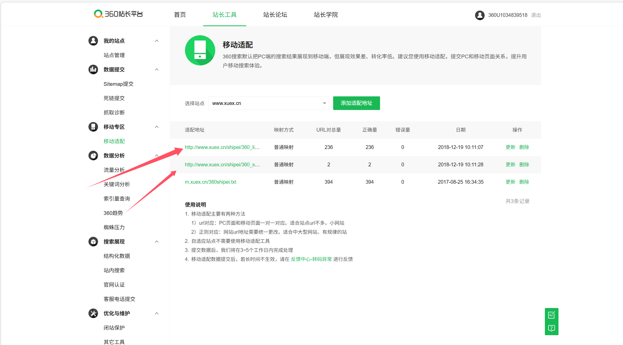The height and width of the screenshot is (345, 623).
Task: Open 蜘蛛压力 in sidebar
Action: tap(114, 227)
